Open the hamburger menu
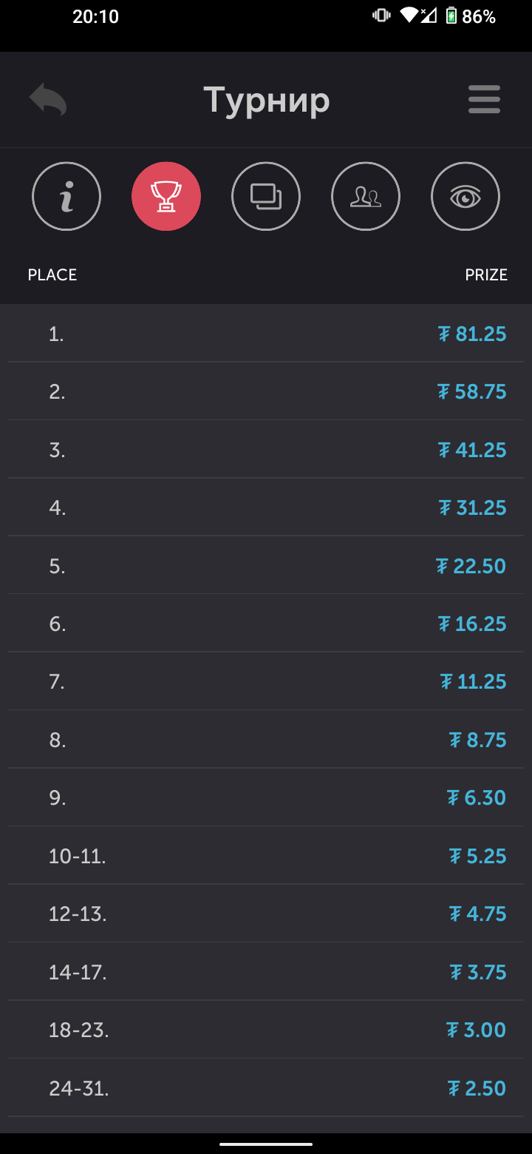Viewport: 532px width, 1154px height. click(x=484, y=99)
